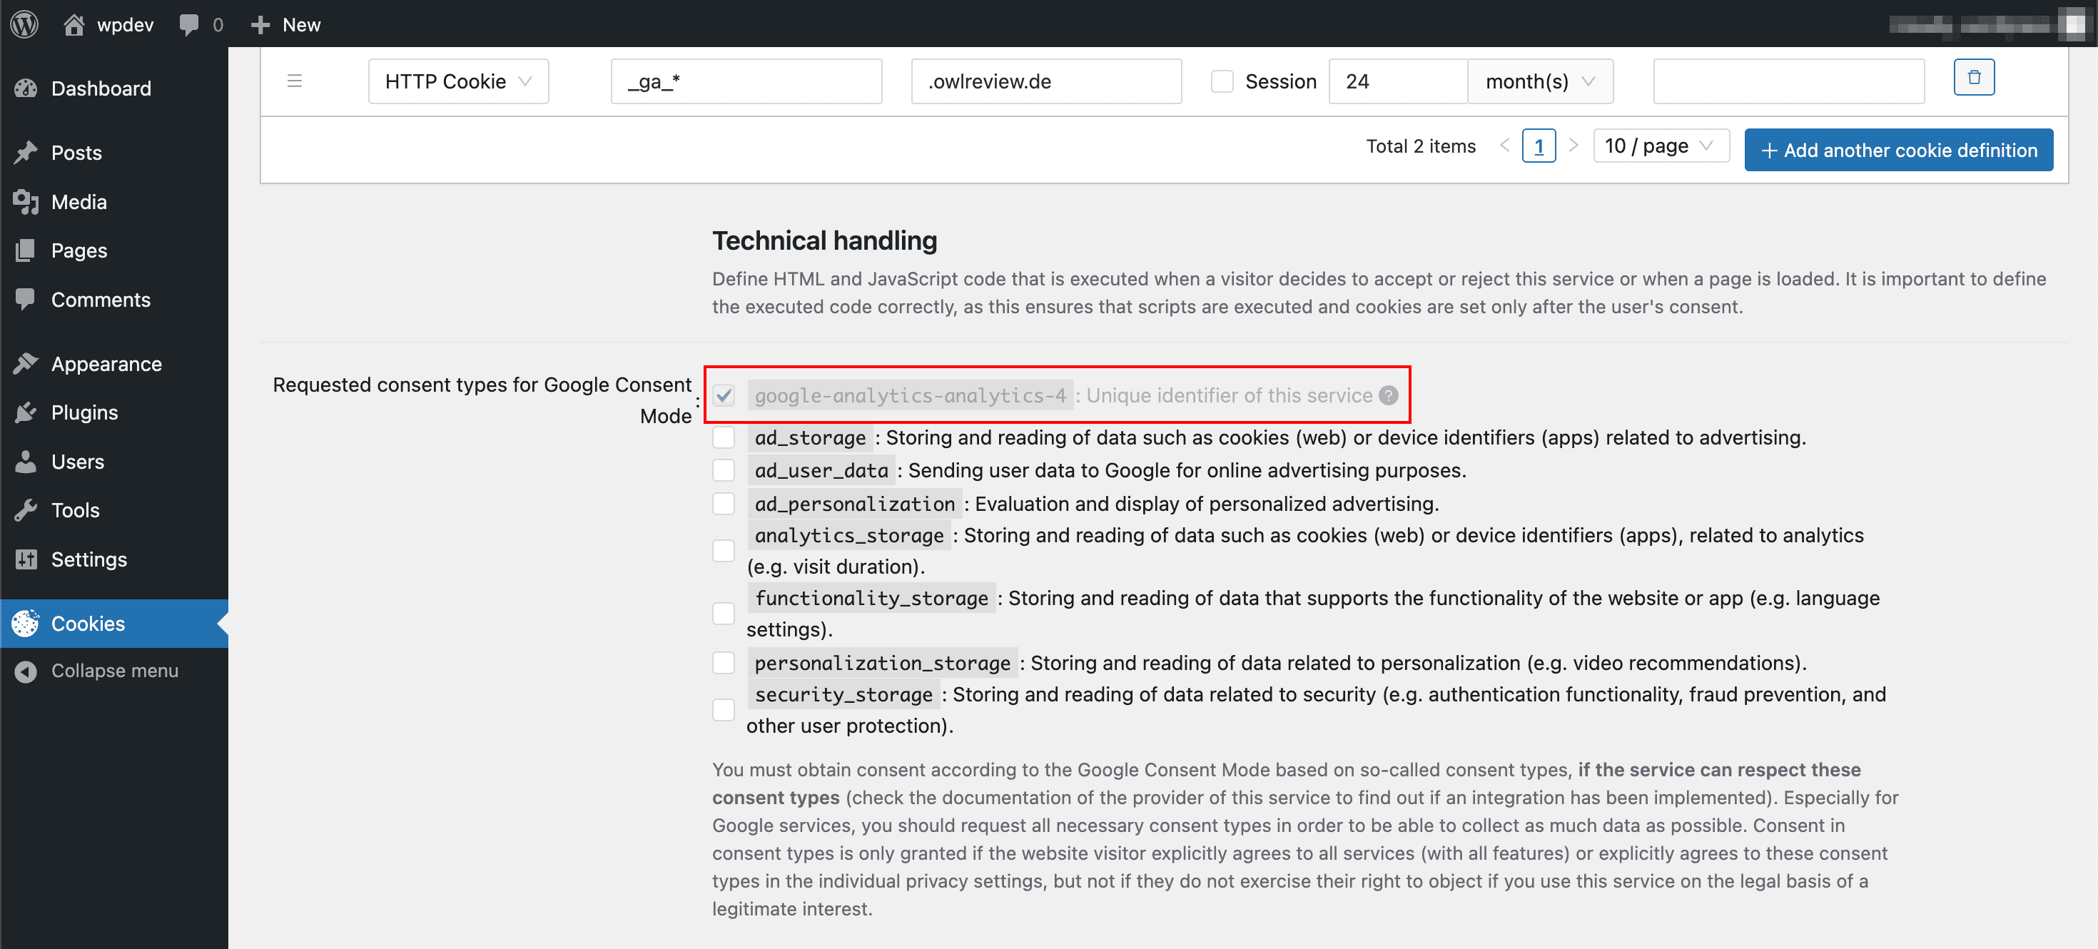Click the trash icon to delete cookie definition
Screen dimensions: 2098x949
1973,77
